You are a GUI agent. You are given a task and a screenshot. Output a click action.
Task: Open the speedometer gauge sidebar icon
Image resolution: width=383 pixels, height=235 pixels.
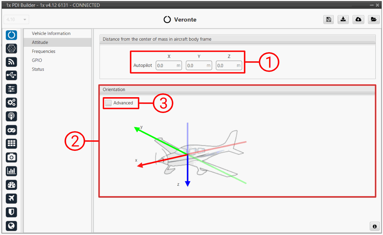coord(12,185)
